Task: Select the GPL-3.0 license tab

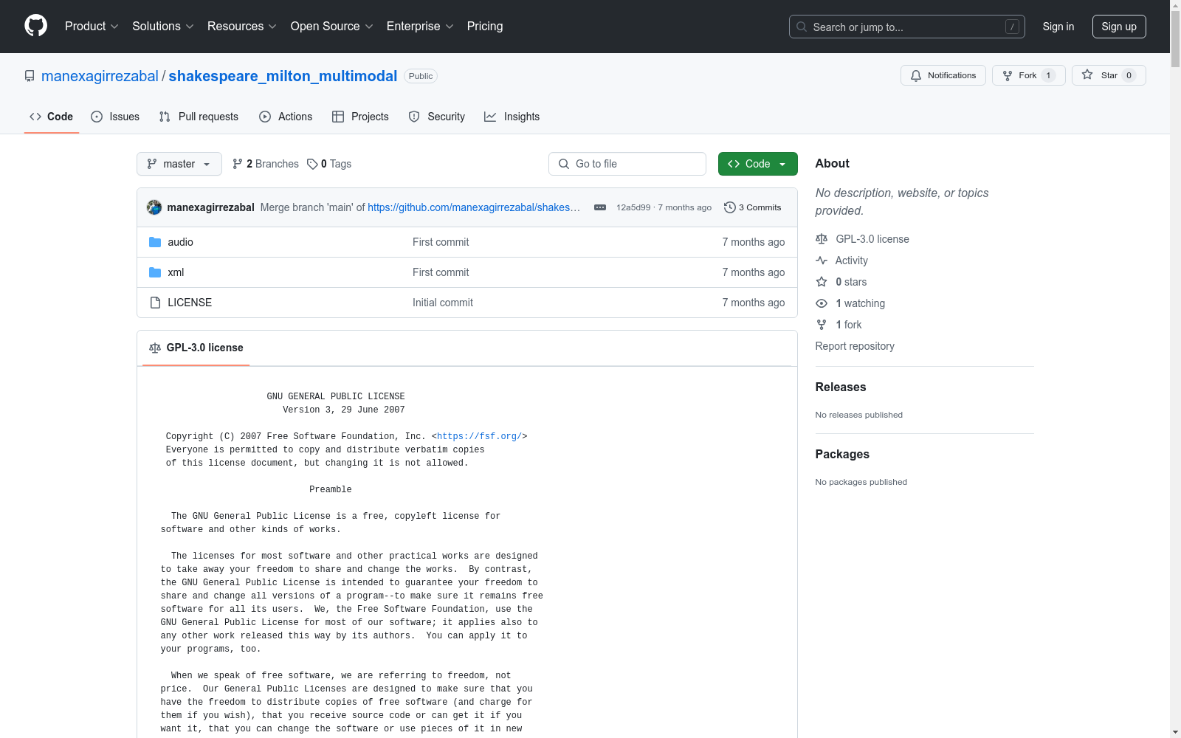Action: pyautogui.click(x=196, y=348)
